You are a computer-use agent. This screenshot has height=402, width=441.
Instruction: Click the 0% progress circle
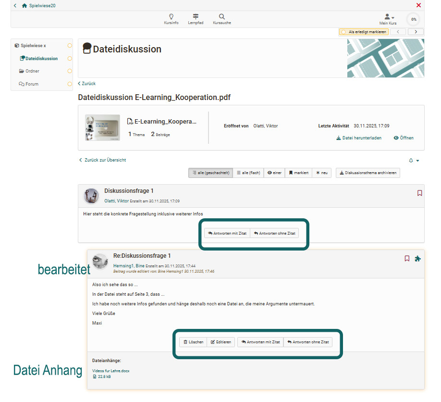(413, 19)
